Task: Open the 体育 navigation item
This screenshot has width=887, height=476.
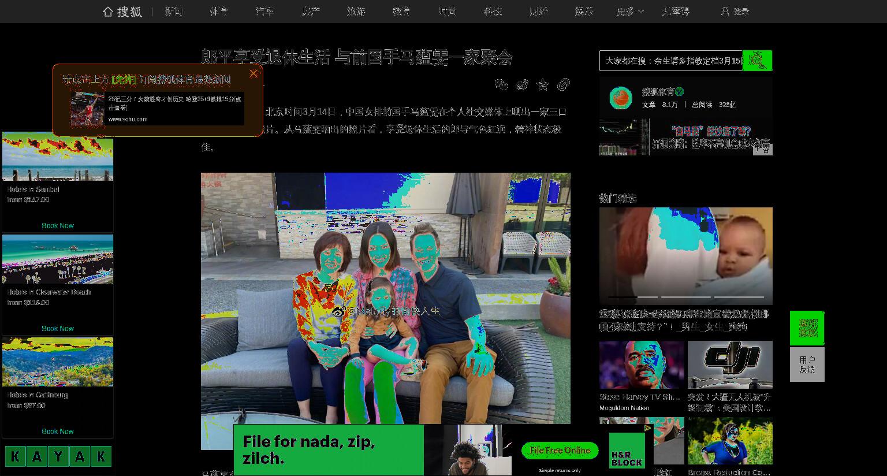Action: click(219, 12)
